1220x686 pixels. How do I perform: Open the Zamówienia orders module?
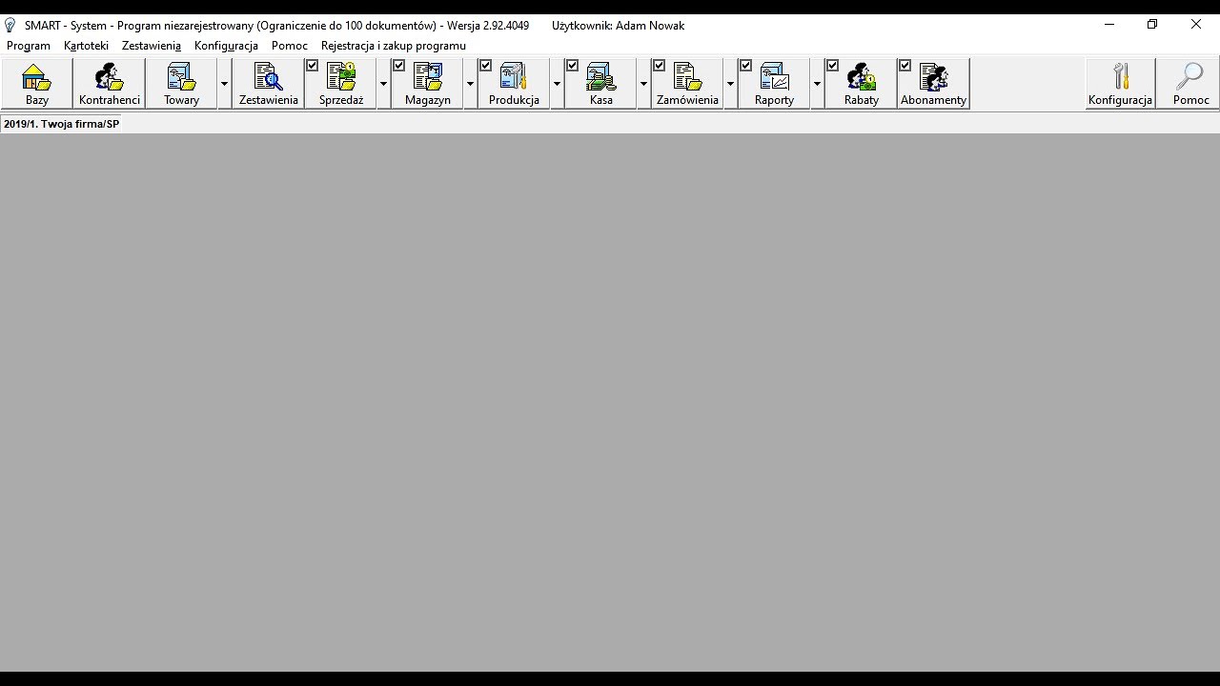click(688, 84)
